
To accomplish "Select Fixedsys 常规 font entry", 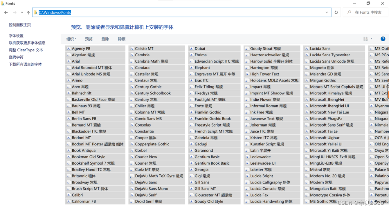I will [x=215, y=93].
